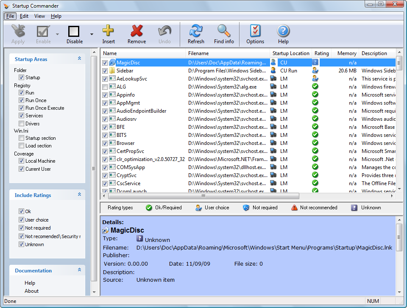Open Find info magnifier tool

[x=224, y=31]
